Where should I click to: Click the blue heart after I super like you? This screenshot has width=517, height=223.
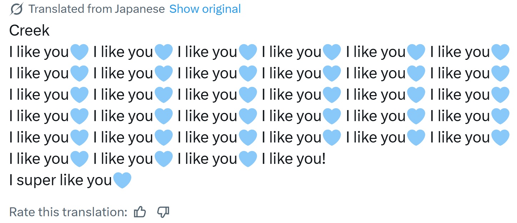(122, 181)
